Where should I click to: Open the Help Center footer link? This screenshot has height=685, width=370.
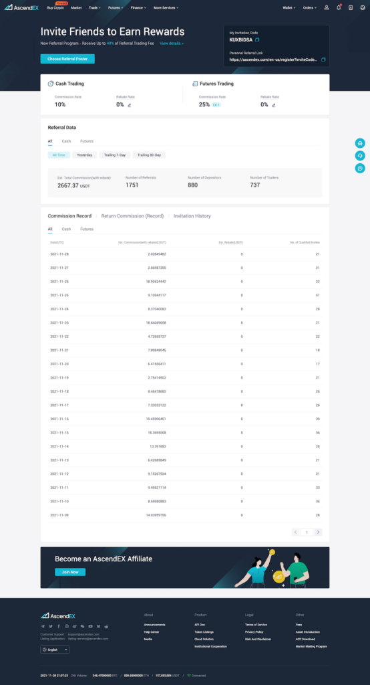click(x=152, y=631)
